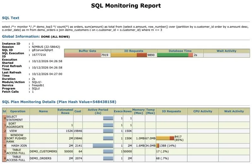The width and height of the screenshot is (252, 164).
Task: Click the SQL Execution ID value 16777216
Action: 39,55
